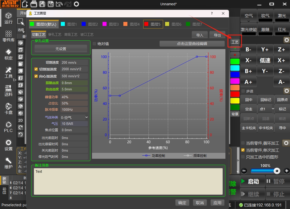290x209 pixels.
Task: Click the 导出 export button
Action: [217, 35]
